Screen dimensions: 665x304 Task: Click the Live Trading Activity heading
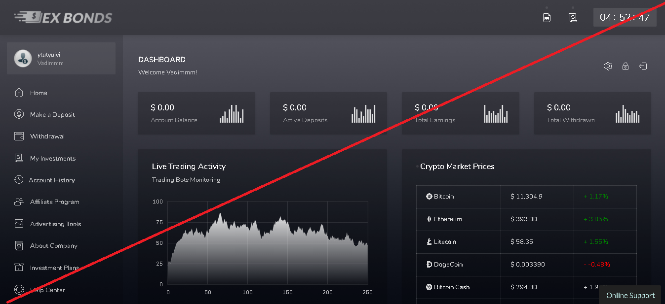tap(189, 167)
